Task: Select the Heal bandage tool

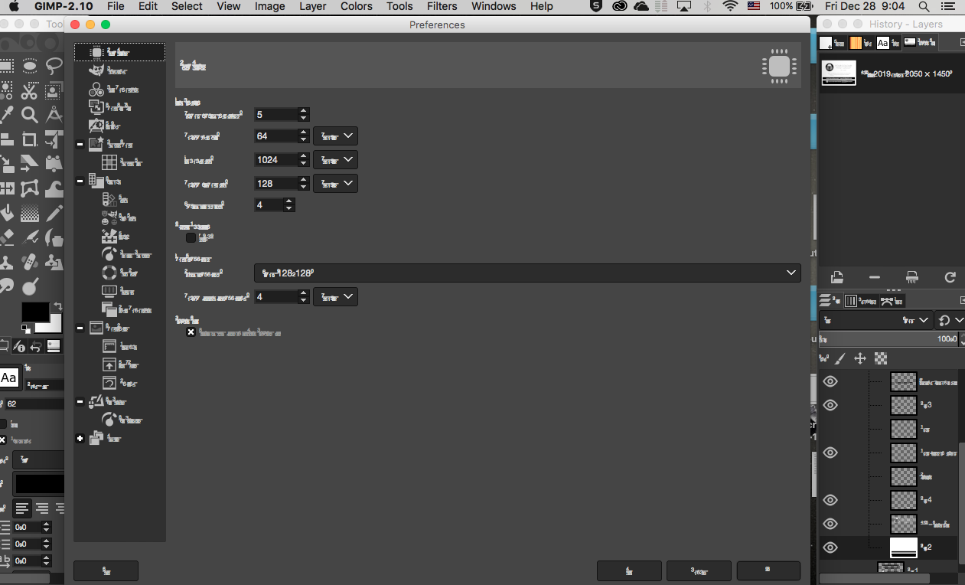Action: click(x=29, y=261)
